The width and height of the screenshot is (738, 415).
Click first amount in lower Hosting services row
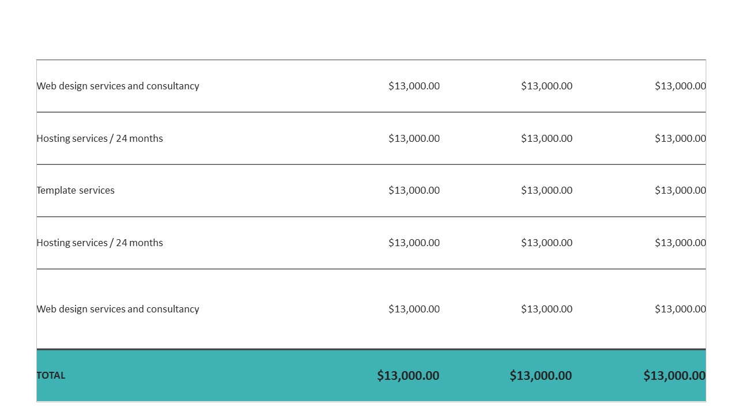tap(414, 243)
